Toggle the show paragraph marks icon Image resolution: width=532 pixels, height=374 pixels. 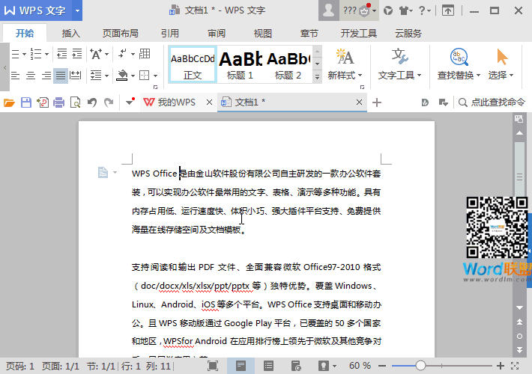coord(122,54)
